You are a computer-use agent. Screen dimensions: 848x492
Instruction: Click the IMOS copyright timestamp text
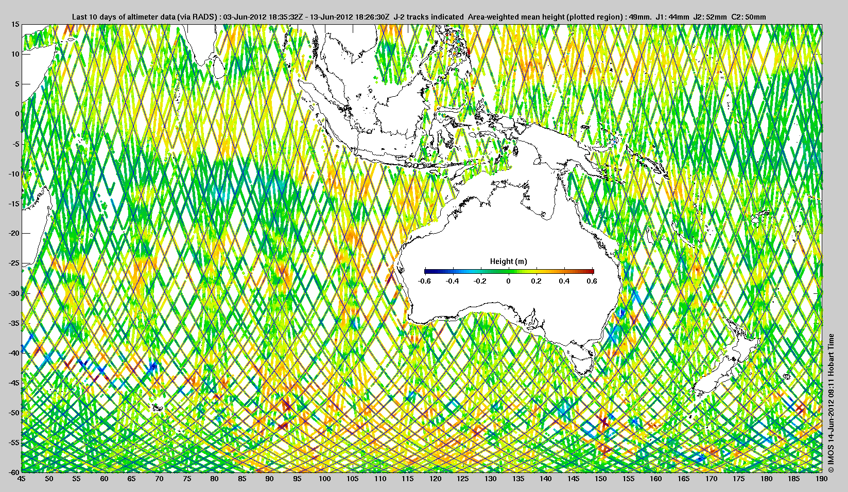click(x=830, y=403)
